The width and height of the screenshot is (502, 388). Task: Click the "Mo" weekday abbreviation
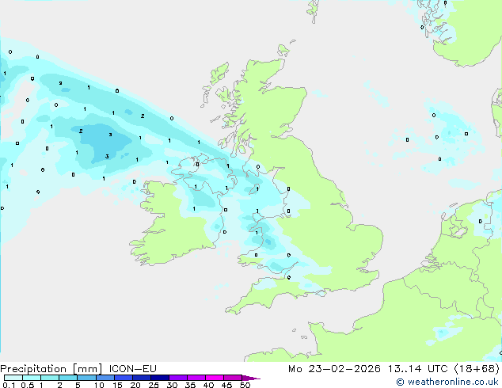tap(295, 369)
